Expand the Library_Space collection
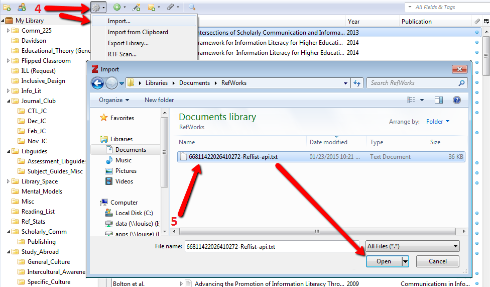The height and width of the screenshot is (287, 490). click(8, 181)
